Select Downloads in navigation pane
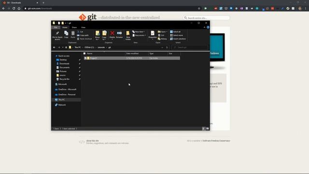 (64, 64)
